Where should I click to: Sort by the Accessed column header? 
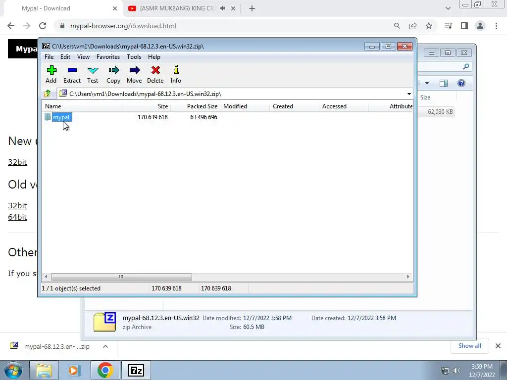(344, 106)
